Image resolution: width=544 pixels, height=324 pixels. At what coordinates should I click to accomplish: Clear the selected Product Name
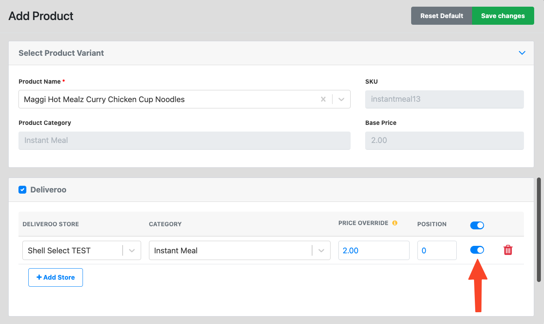coord(323,99)
